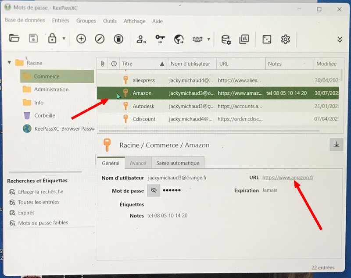Click Mots de passe faibles search

43,223
